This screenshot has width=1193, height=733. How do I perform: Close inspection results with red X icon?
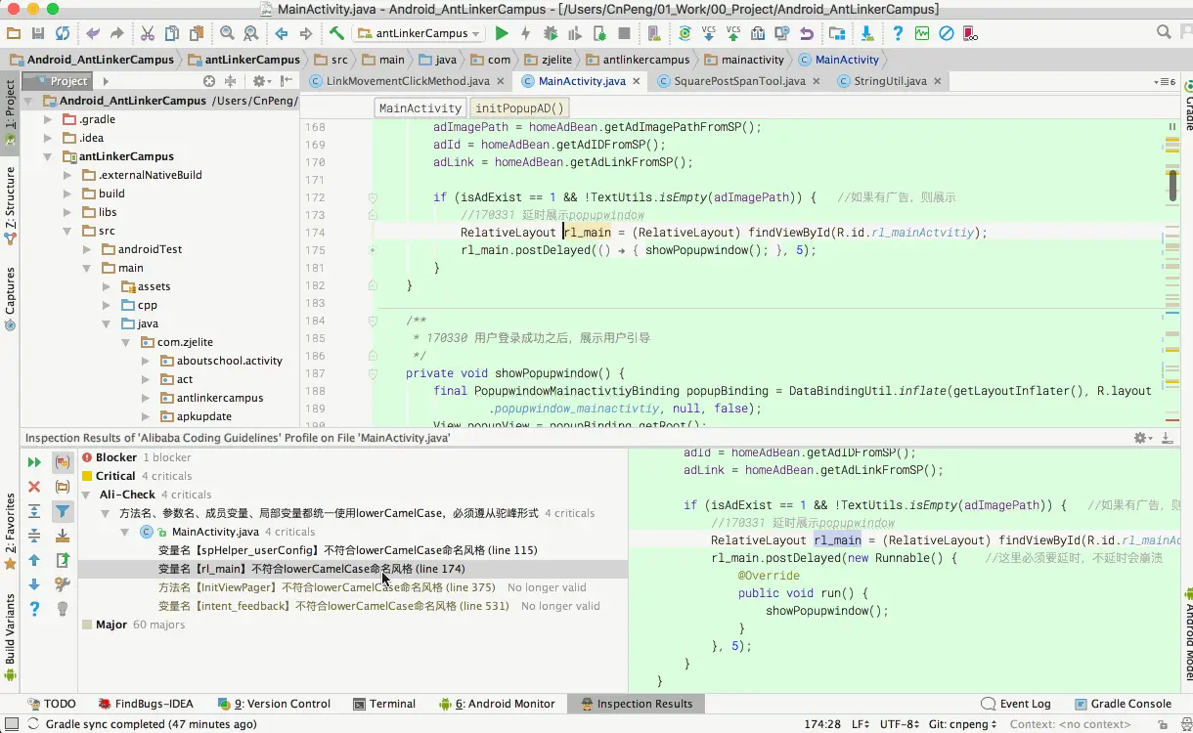34,487
